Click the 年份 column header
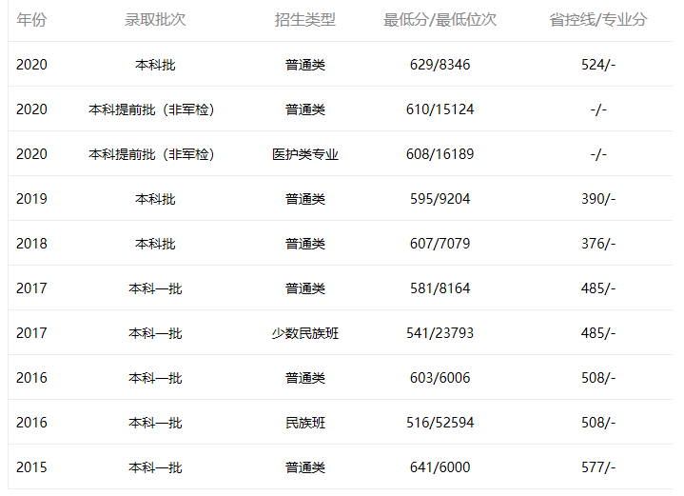The height and width of the screenshot is (496, 684). coord(31,20)
